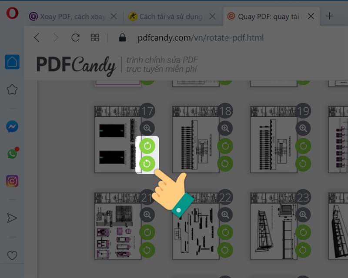Image resolution: width=348 pixels, height=278 pixels.
Task: Click the magnifier preview icon on page 18
Action: [x=224, y=128]
